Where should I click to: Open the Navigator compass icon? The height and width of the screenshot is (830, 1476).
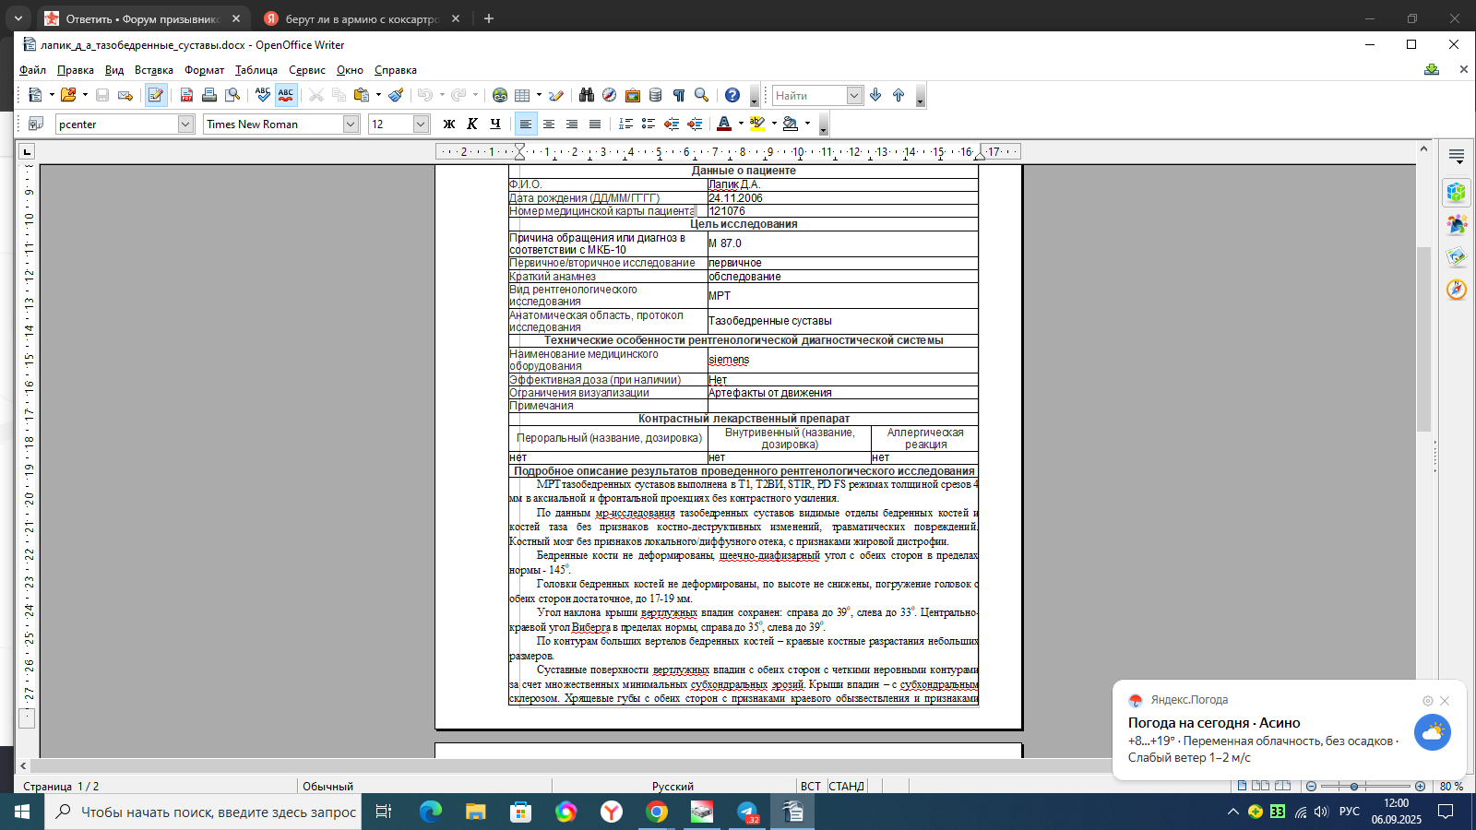(609, 95)
